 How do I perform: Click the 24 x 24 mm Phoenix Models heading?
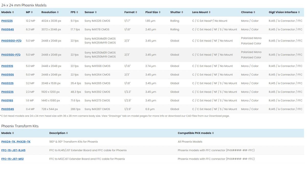coord(24,5)
